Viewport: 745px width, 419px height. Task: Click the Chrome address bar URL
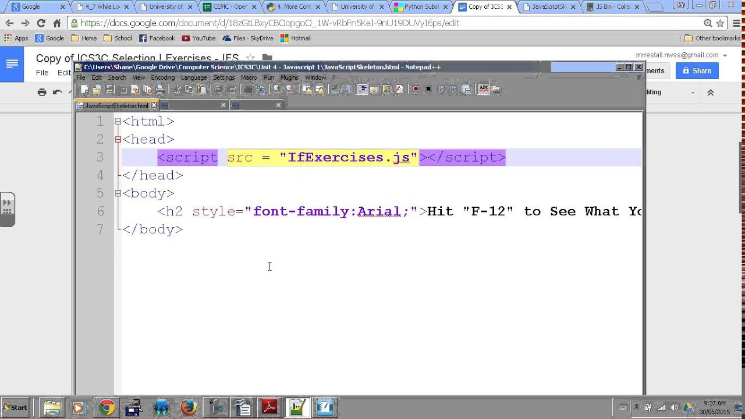pyautogui.click(x=269, y=23)
